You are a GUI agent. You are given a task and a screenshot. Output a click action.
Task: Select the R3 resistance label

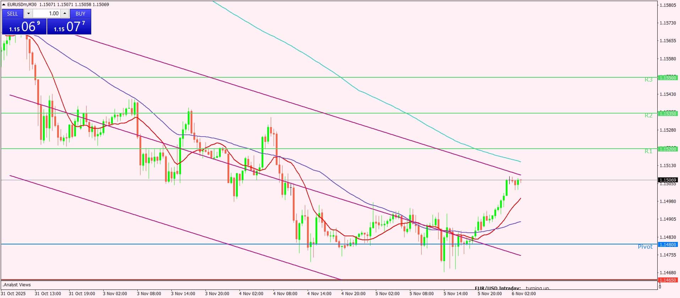tap(648, 79)
